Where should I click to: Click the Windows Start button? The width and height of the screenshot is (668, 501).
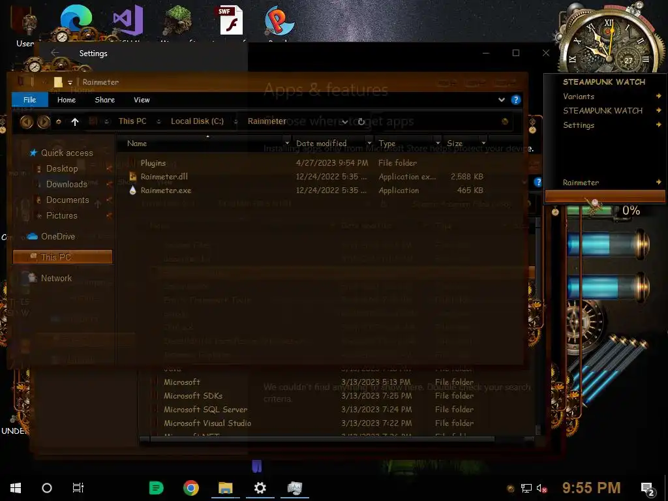(16, 488)
